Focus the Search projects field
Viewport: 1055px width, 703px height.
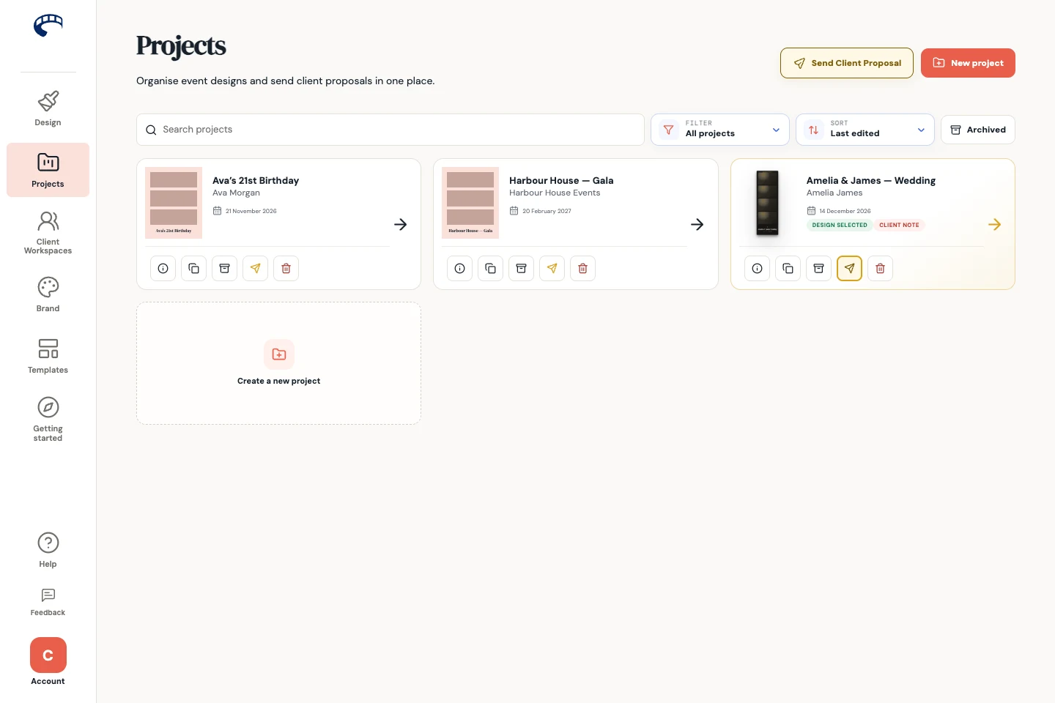click(390, 130)
